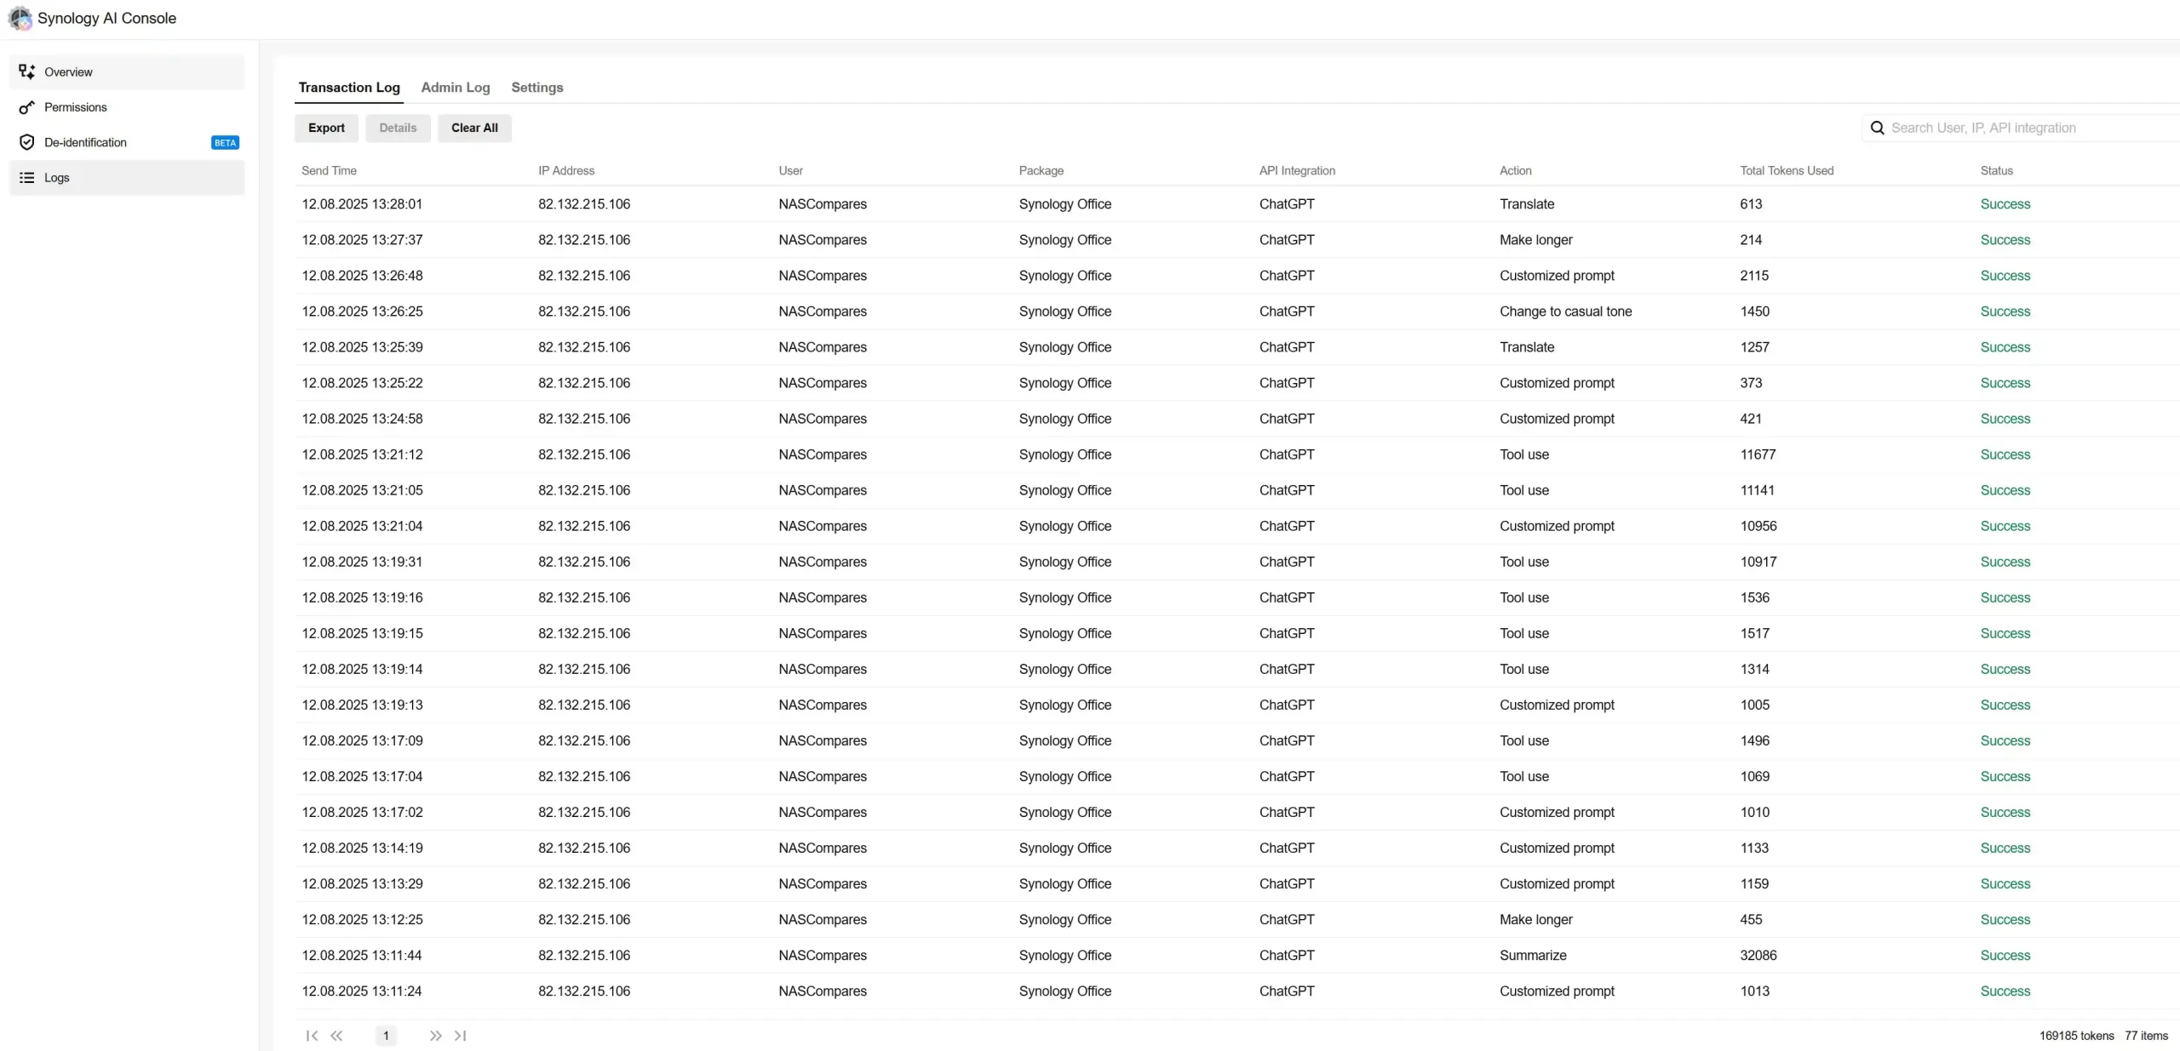Click the 77 items count in footer
This screenshot has height=1051, width=2180.
2146,1036
